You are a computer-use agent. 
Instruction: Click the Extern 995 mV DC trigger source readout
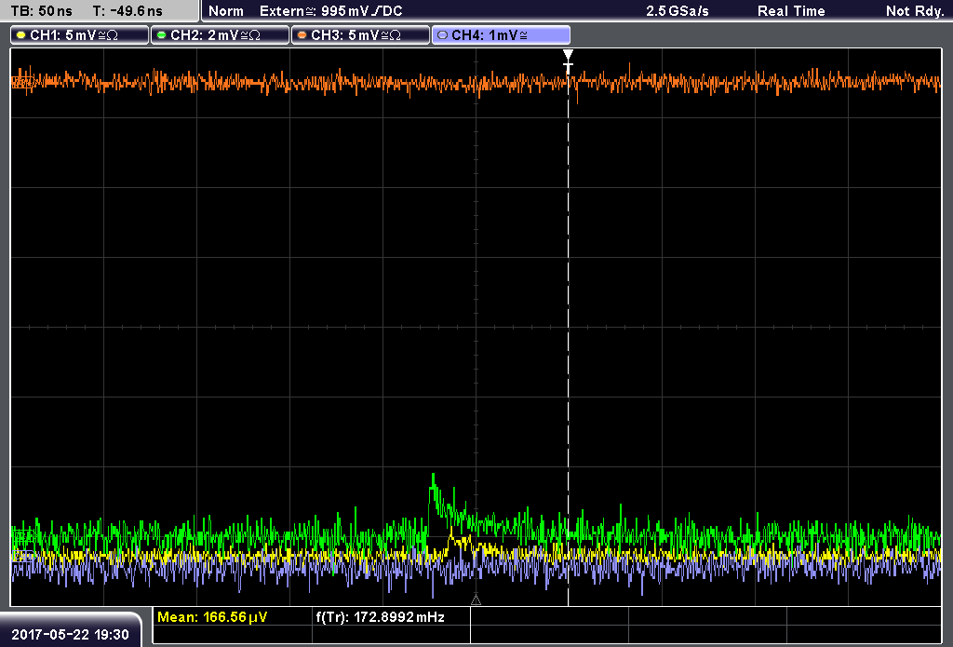331,11
